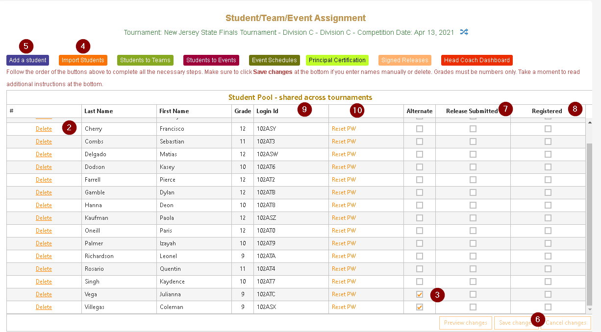This screenshot has height=332, width=601.
Task: Enable Registered checkbox for Combs
Action: (x=548, y=142)
